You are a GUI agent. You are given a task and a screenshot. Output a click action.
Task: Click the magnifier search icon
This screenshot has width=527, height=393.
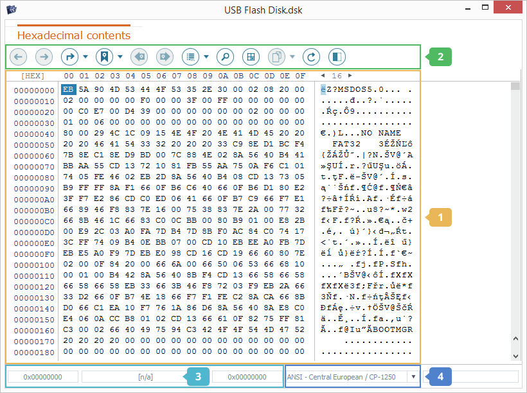225,57
